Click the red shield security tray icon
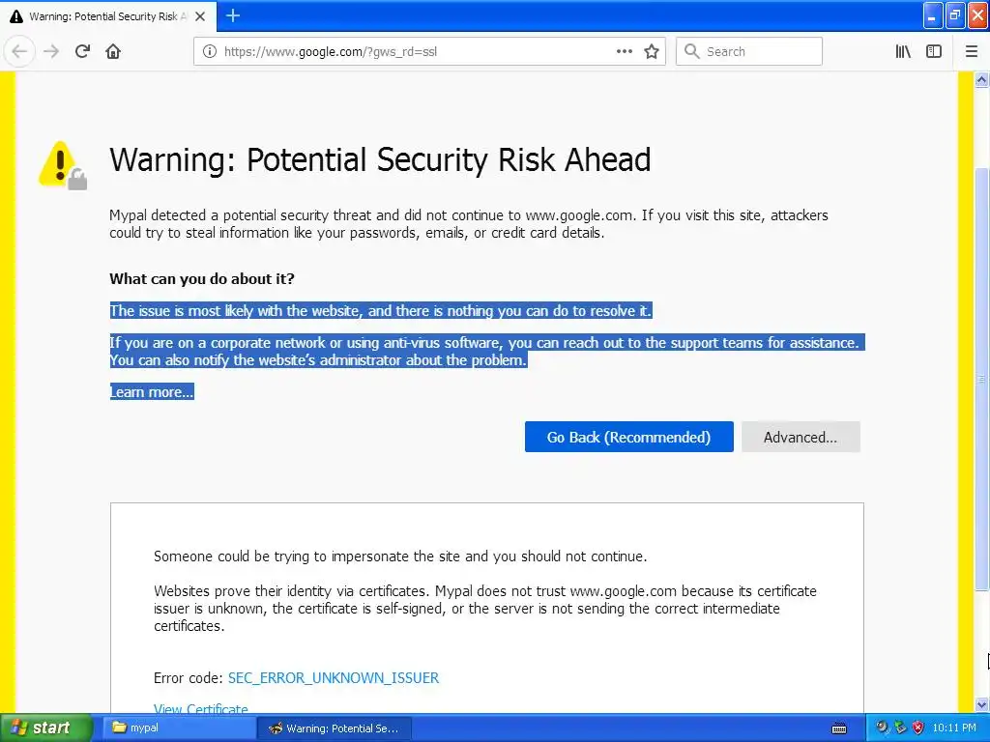 click(918, 728)
